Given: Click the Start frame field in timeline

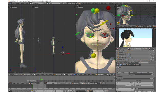Looking at the screenshot, I should tap(40, 91).
